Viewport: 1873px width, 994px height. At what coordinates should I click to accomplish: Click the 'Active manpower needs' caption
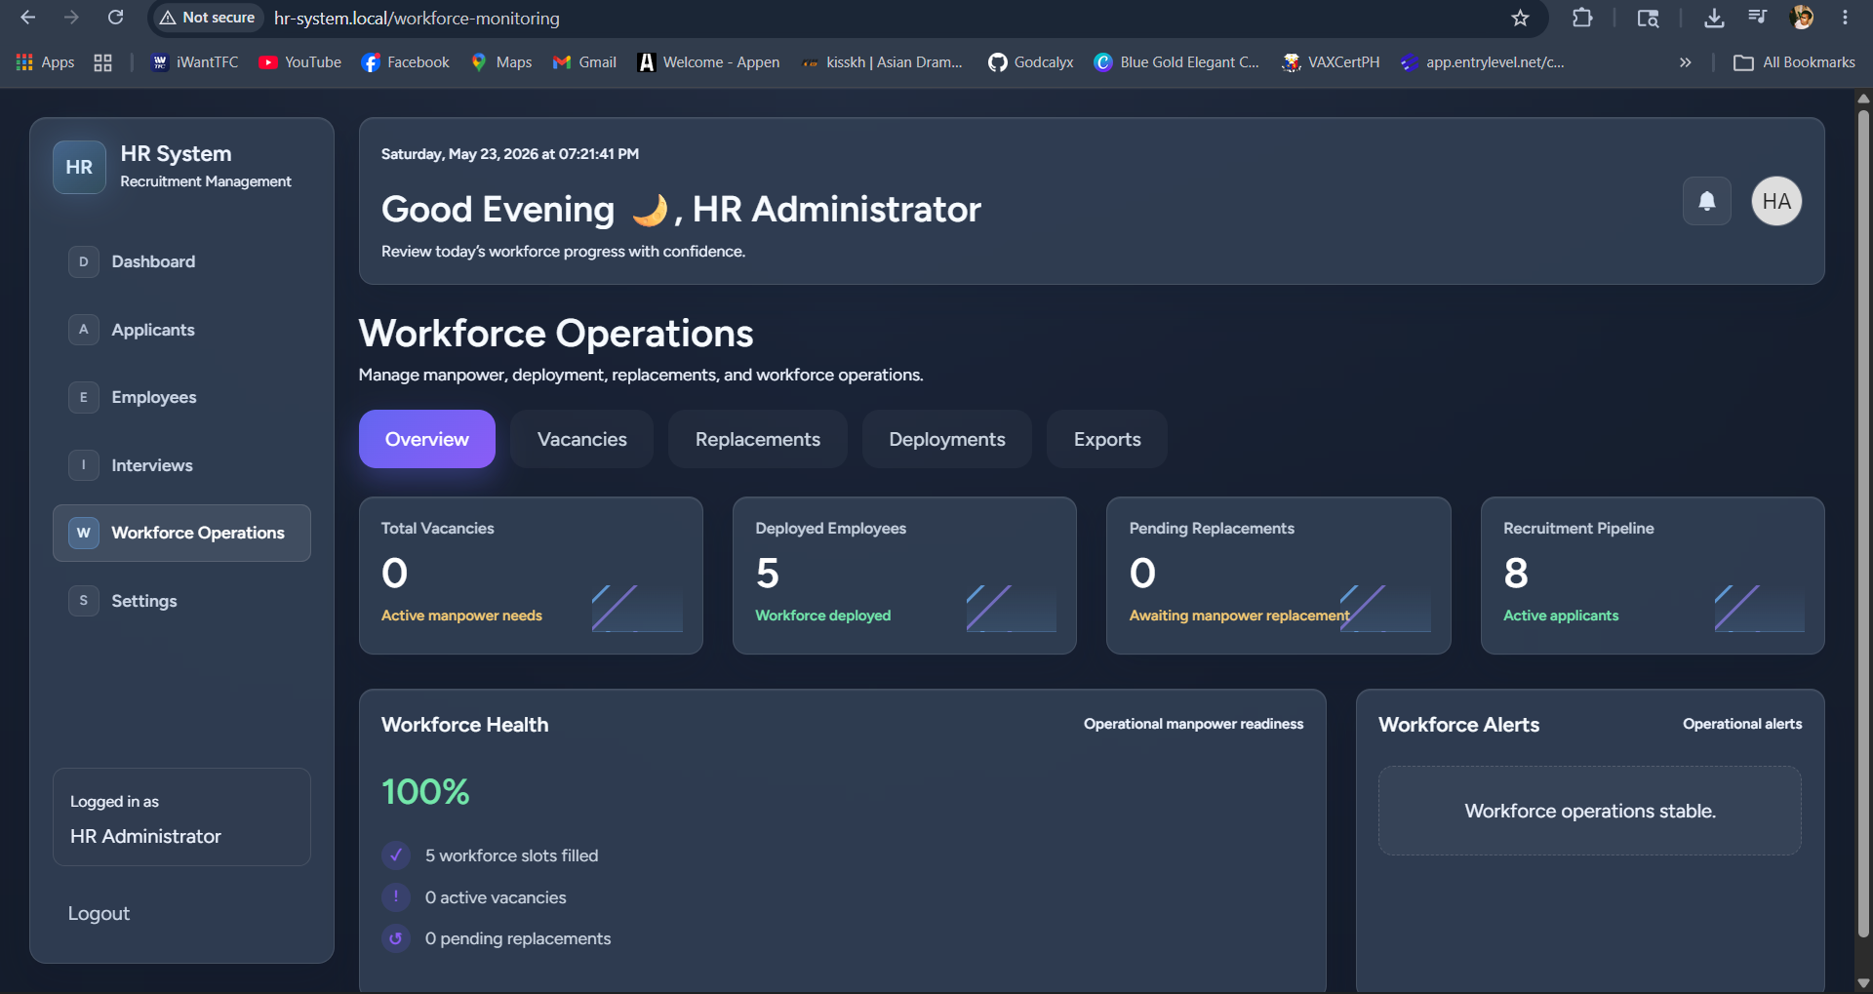(x=461, y=616)
